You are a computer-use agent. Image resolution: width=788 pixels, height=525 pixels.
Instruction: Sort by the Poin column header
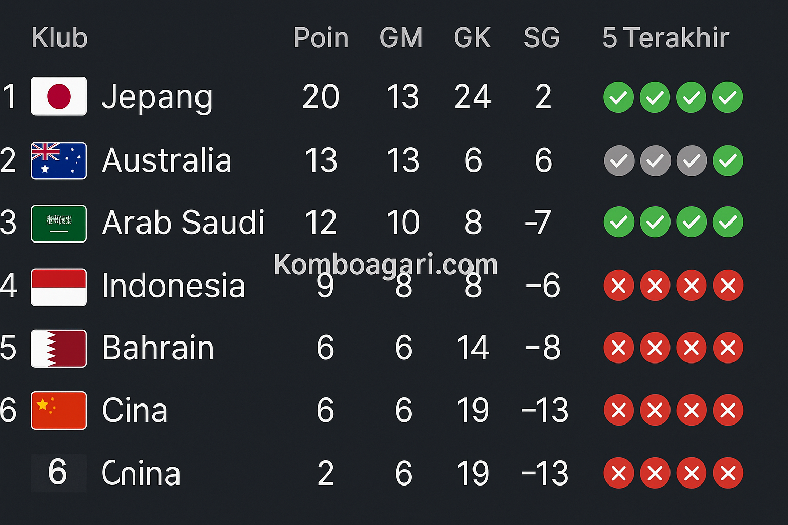click(321, 37)
